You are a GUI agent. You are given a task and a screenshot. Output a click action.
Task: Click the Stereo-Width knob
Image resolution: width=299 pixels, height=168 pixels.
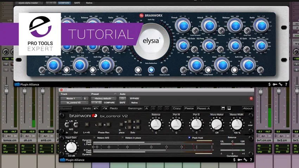[x=237, y=124]
